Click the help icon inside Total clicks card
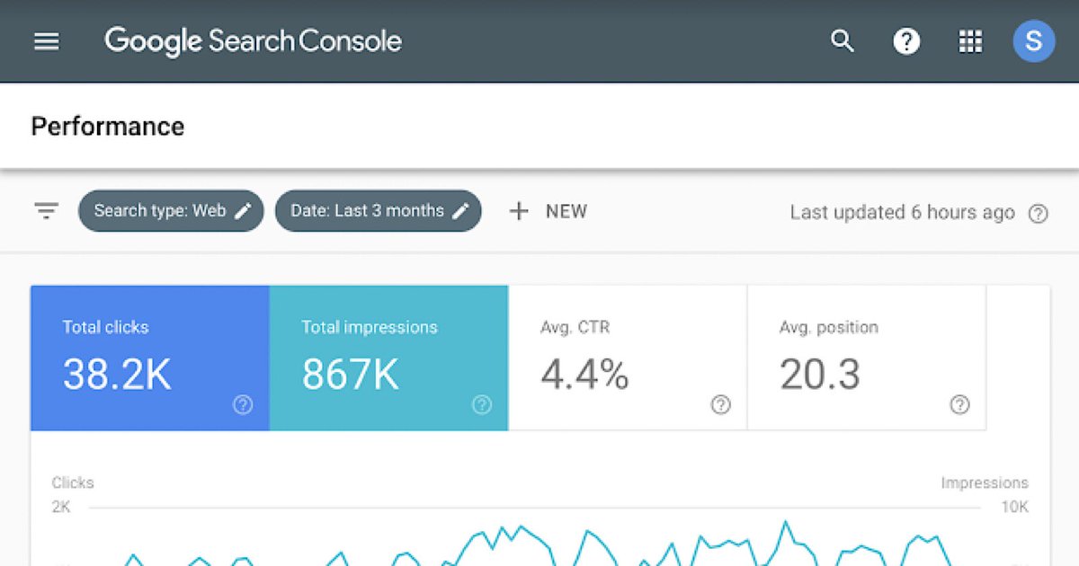 tap(243, 404)
